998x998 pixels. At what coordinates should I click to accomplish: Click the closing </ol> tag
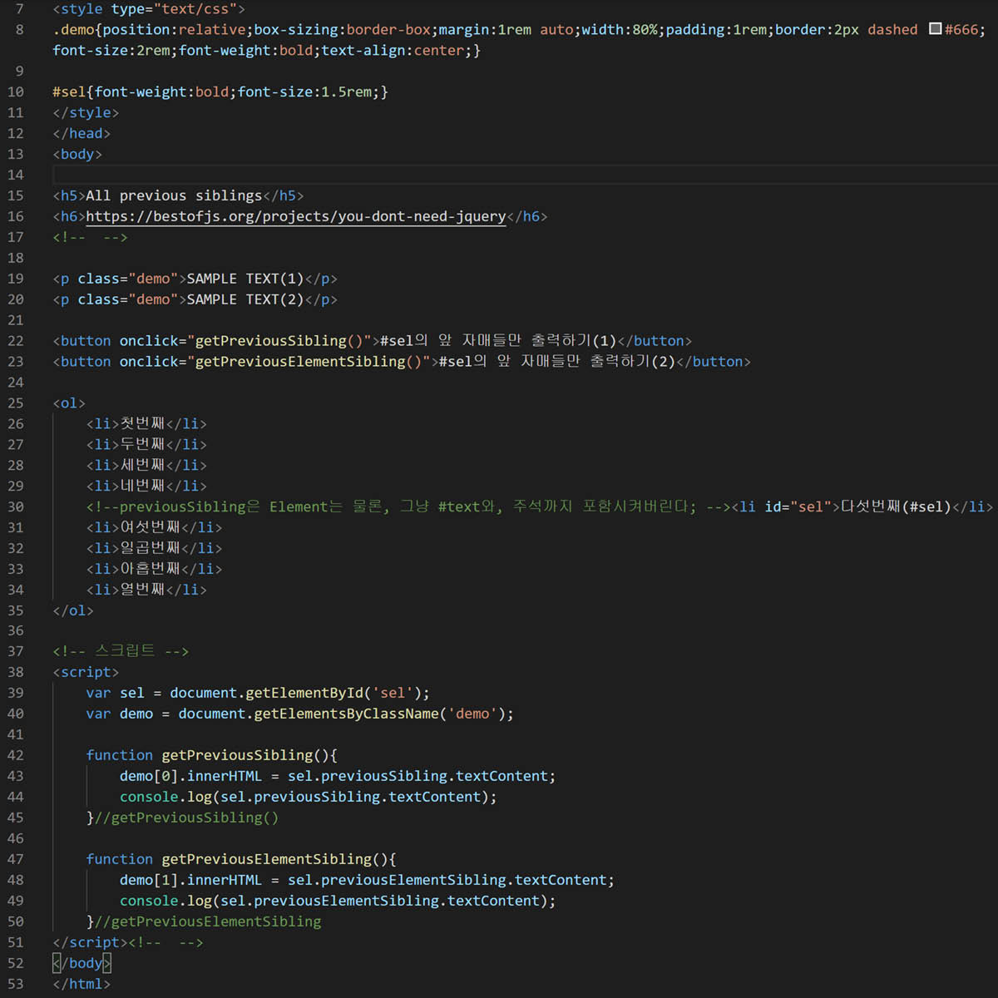click(73, 610)
